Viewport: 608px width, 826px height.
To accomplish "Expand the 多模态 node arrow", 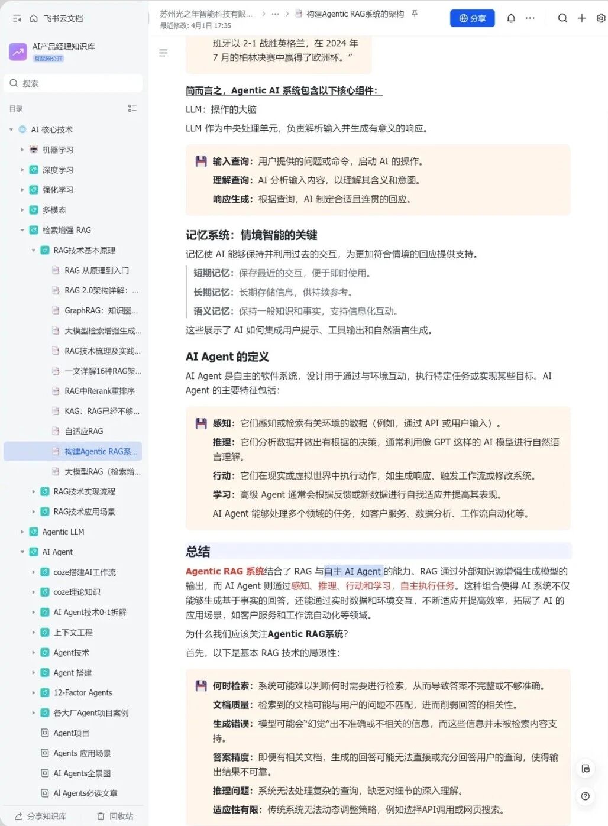I will tap(22, 210).
